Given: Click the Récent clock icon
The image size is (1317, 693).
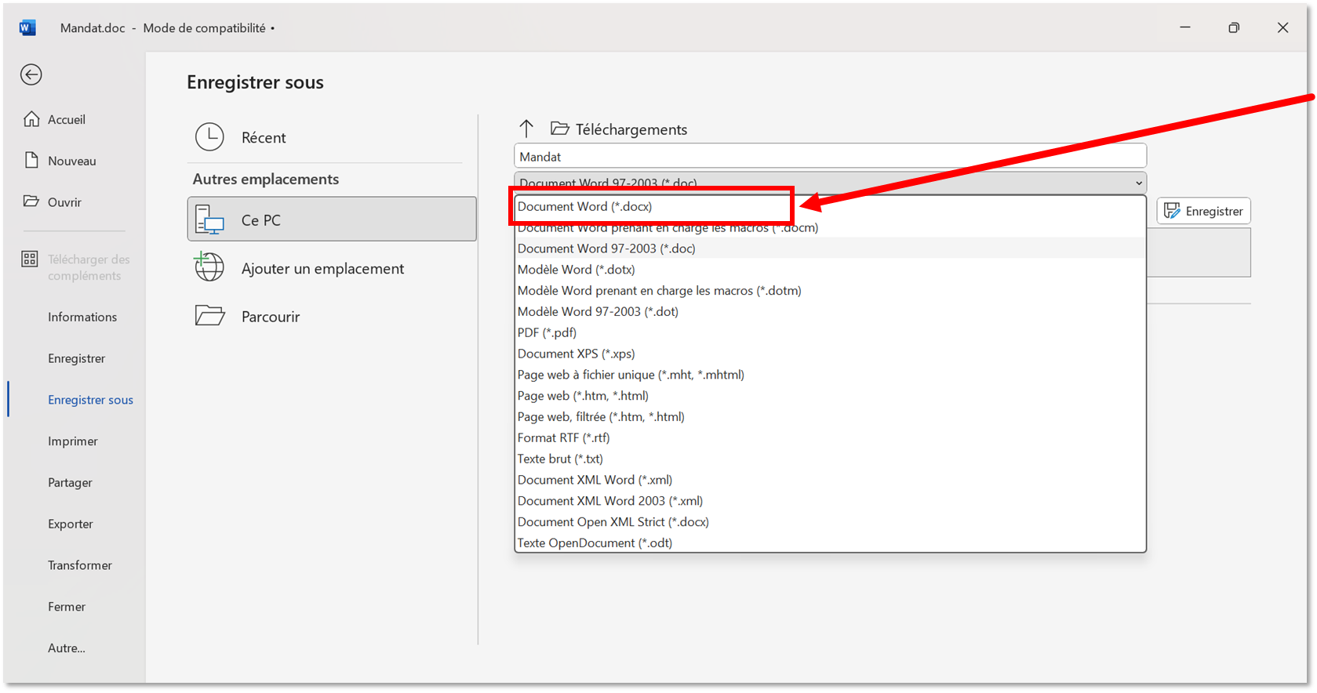Looking at the screenshot, I should click(209, 137).
